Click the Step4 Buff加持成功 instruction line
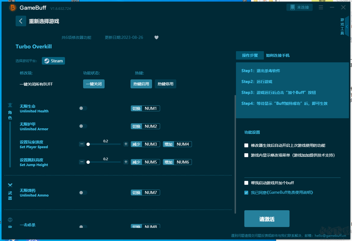352x241 pixels. coord(285,103)
